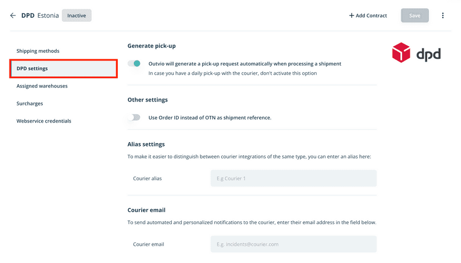461x263 pixels.
Task: Click the plus icon beside Add Contract
Action: [352, 16]
